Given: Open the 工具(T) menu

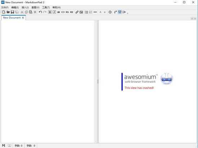Looking at the screenshot, I should click(46, 8).
